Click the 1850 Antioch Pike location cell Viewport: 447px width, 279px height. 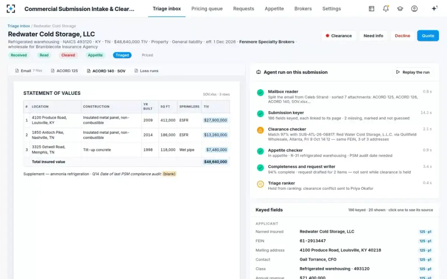tap(55, 135)
